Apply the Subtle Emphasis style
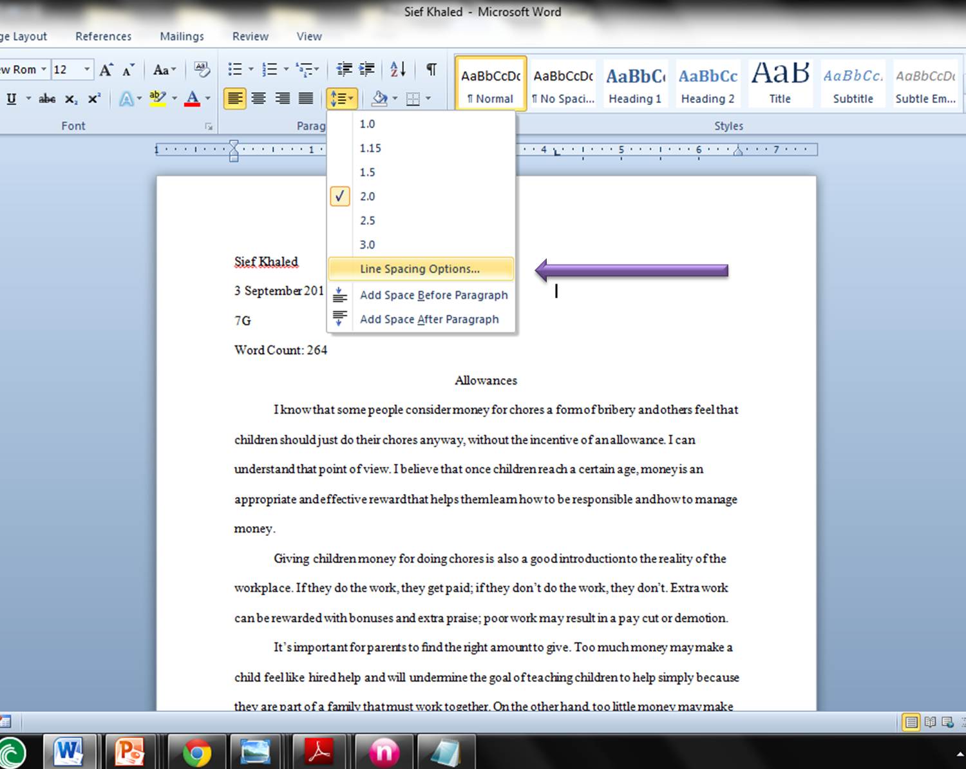The image size is (966, 769). pos(925,83)
